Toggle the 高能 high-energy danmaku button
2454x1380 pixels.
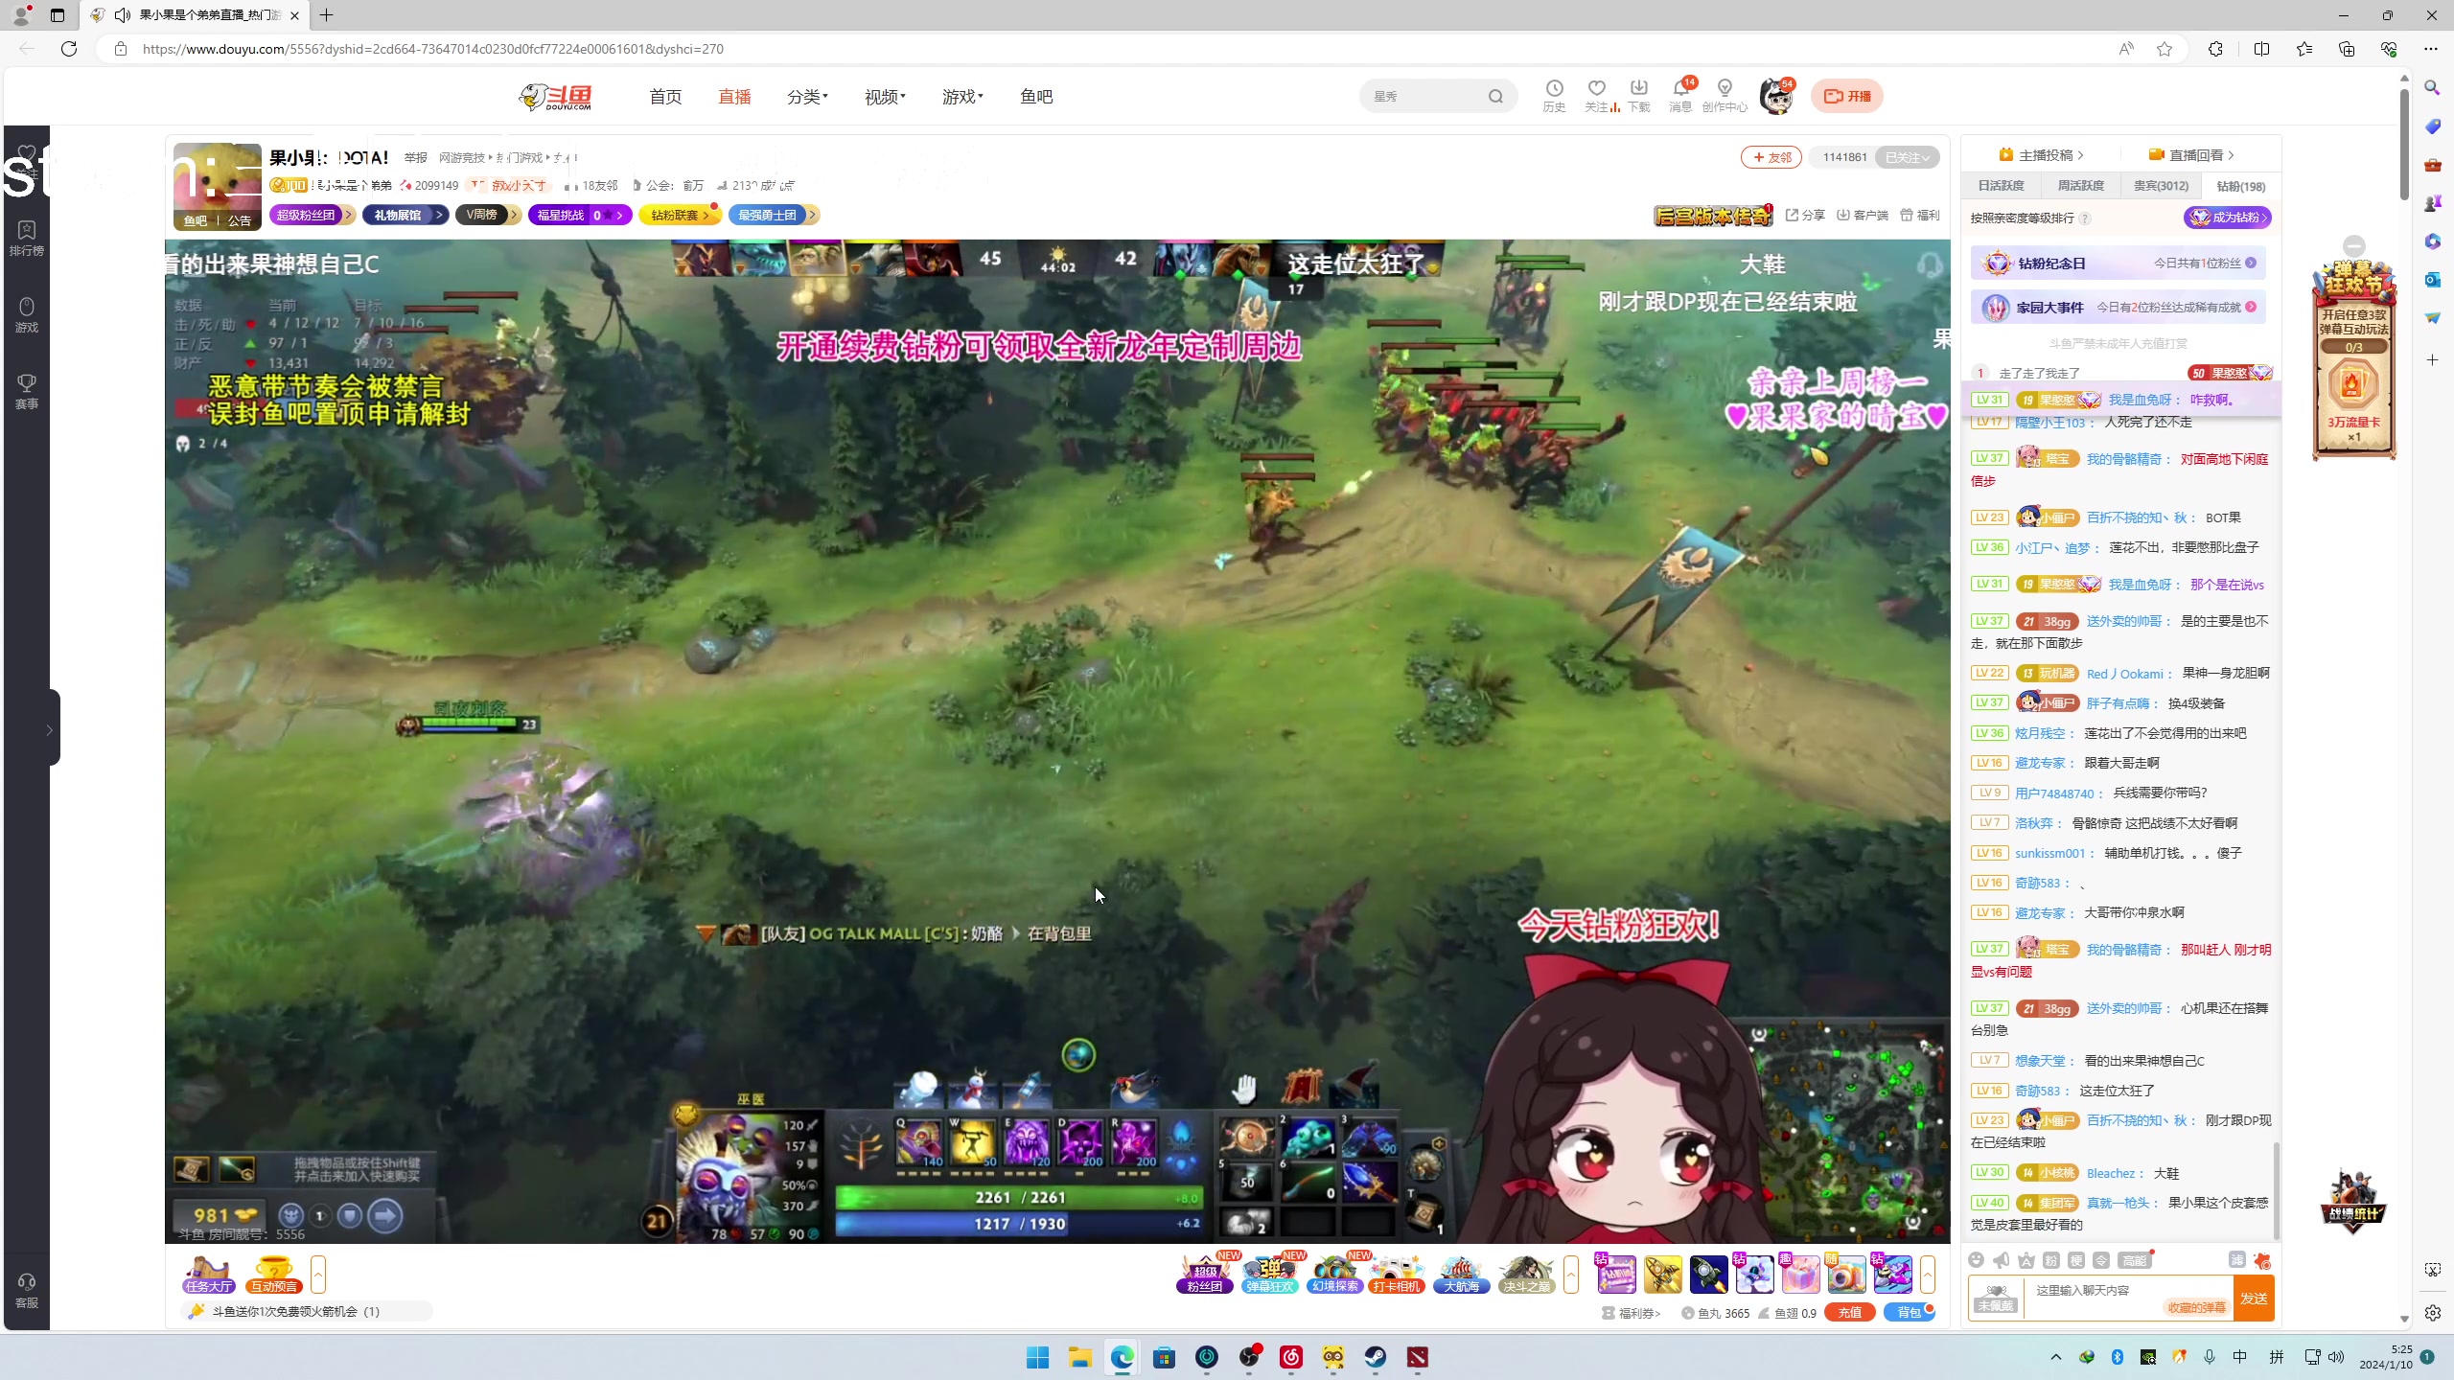pos(2134,1259)
